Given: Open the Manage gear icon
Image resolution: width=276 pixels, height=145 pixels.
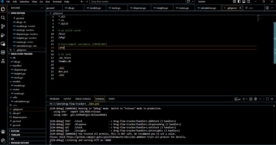Looking at the screenshot, I should [3, 140].
